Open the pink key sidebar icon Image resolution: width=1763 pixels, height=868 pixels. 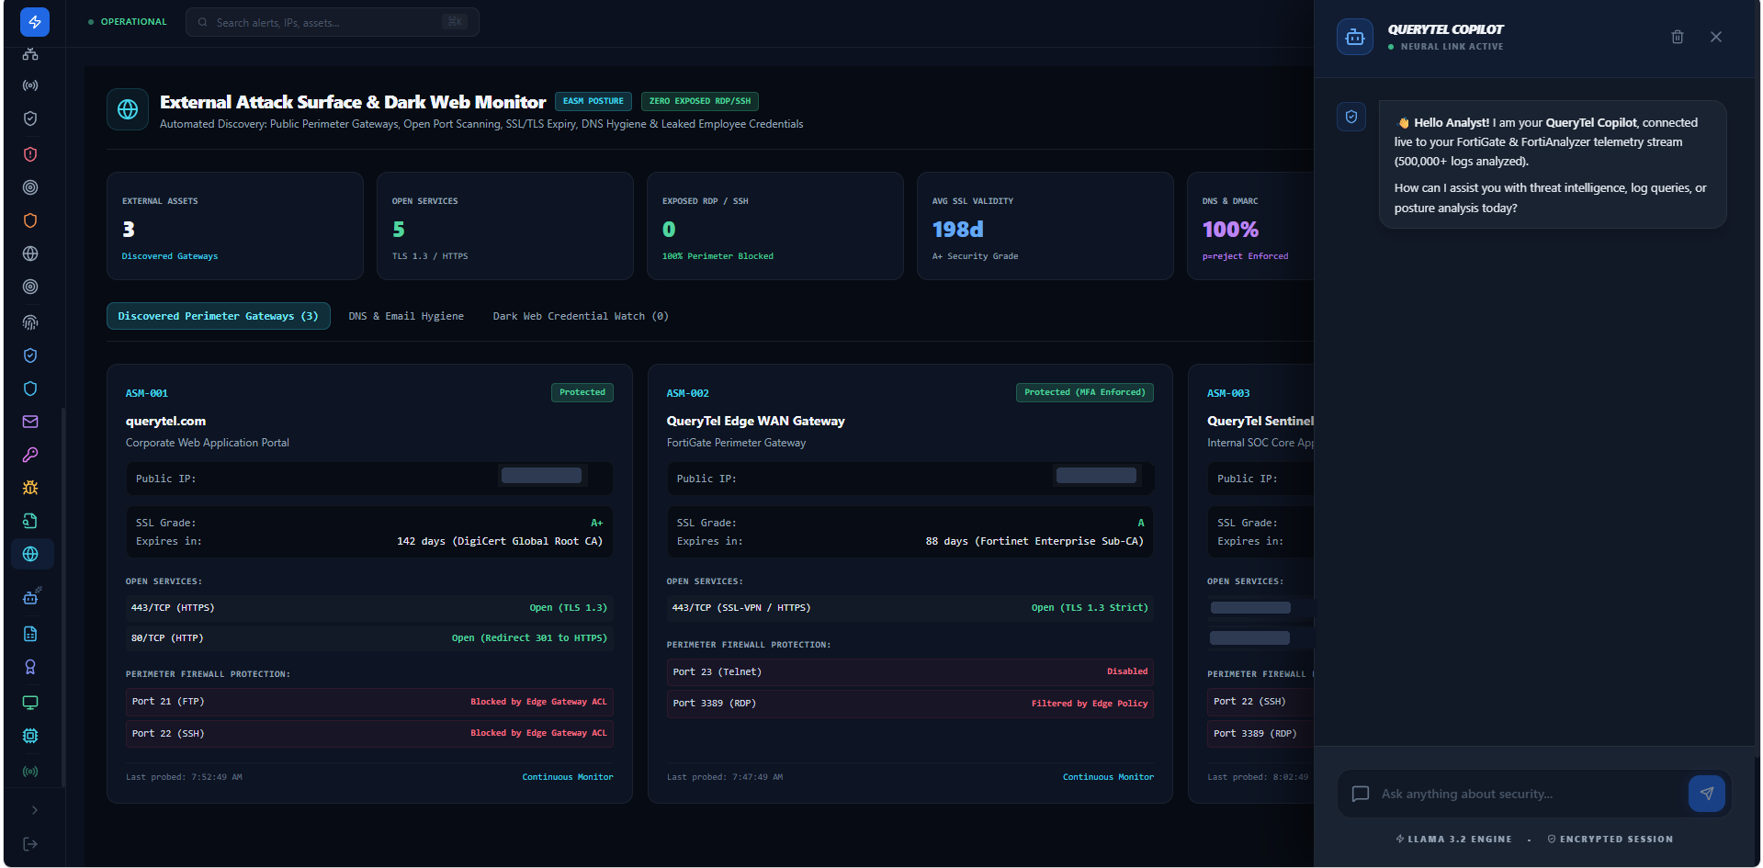[x=30, y=455]
